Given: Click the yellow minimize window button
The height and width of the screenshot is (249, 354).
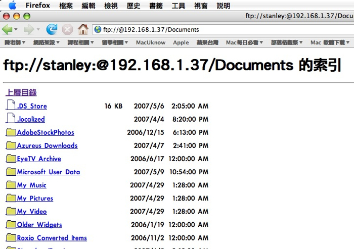Looking at the screenshot, I should pos(17,16).
